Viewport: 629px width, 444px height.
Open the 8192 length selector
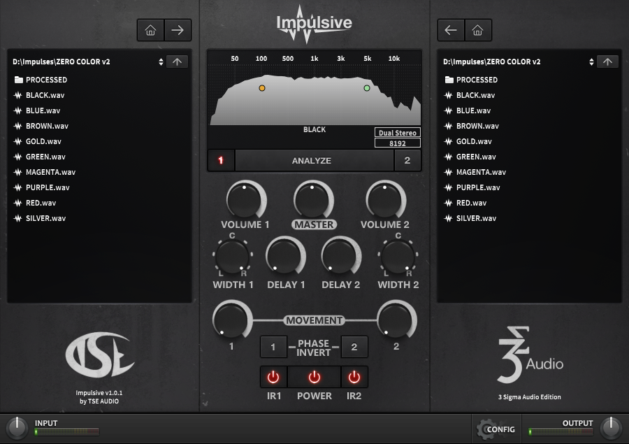[398, 143]
